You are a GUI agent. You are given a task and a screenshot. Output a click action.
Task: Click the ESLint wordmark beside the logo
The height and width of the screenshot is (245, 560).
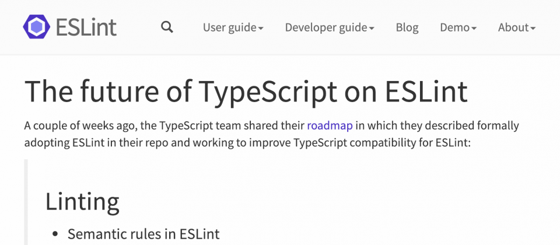[x=86, y=27]
